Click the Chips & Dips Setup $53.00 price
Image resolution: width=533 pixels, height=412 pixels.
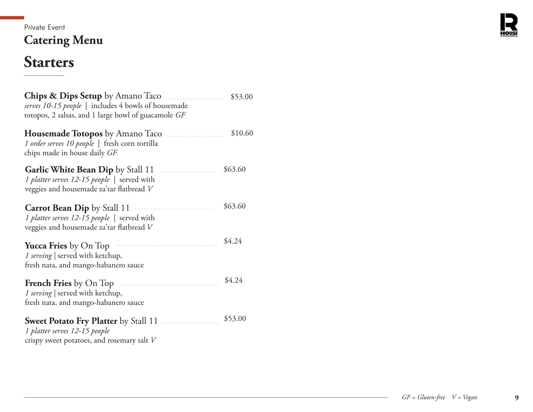click(242, 97)
